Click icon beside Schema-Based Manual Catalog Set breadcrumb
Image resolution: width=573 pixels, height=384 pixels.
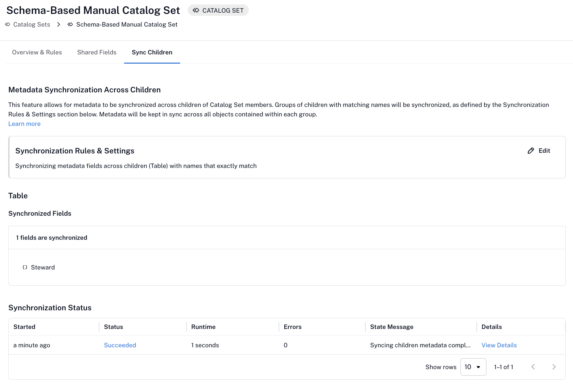click(70, 24)
